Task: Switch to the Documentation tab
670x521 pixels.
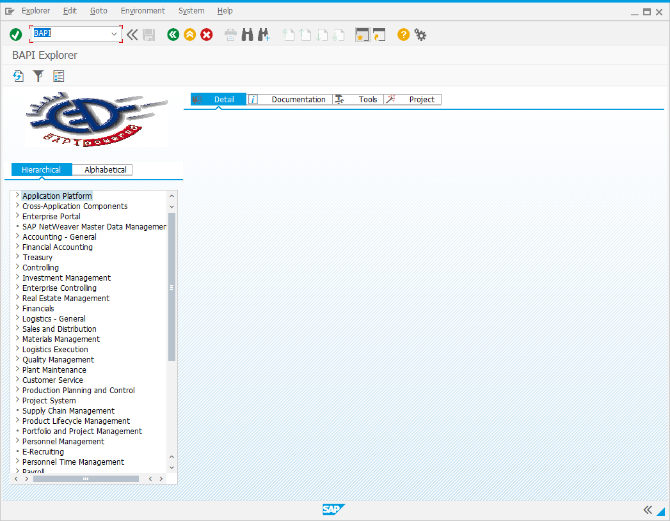Action: [x=290, y=100]
